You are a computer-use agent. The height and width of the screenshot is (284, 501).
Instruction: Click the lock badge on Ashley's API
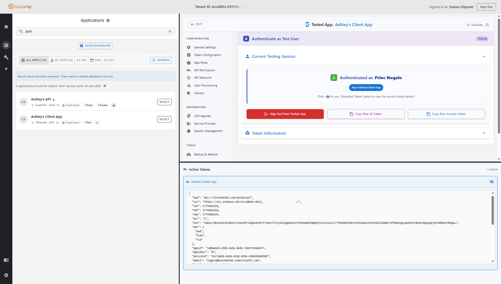click(x=114, y=105)
